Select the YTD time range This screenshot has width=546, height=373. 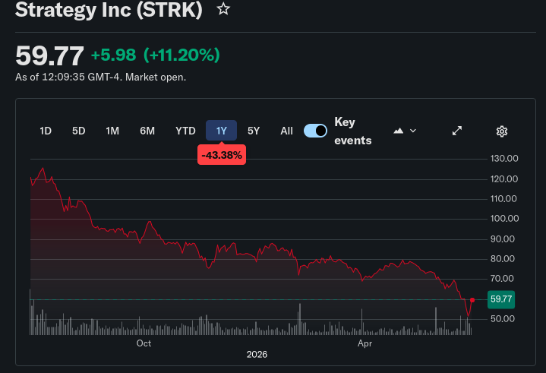pyautogui.click(x=185, y=131)
